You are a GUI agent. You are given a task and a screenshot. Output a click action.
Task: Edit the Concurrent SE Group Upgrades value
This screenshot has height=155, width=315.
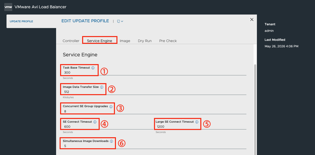[154, 111]
